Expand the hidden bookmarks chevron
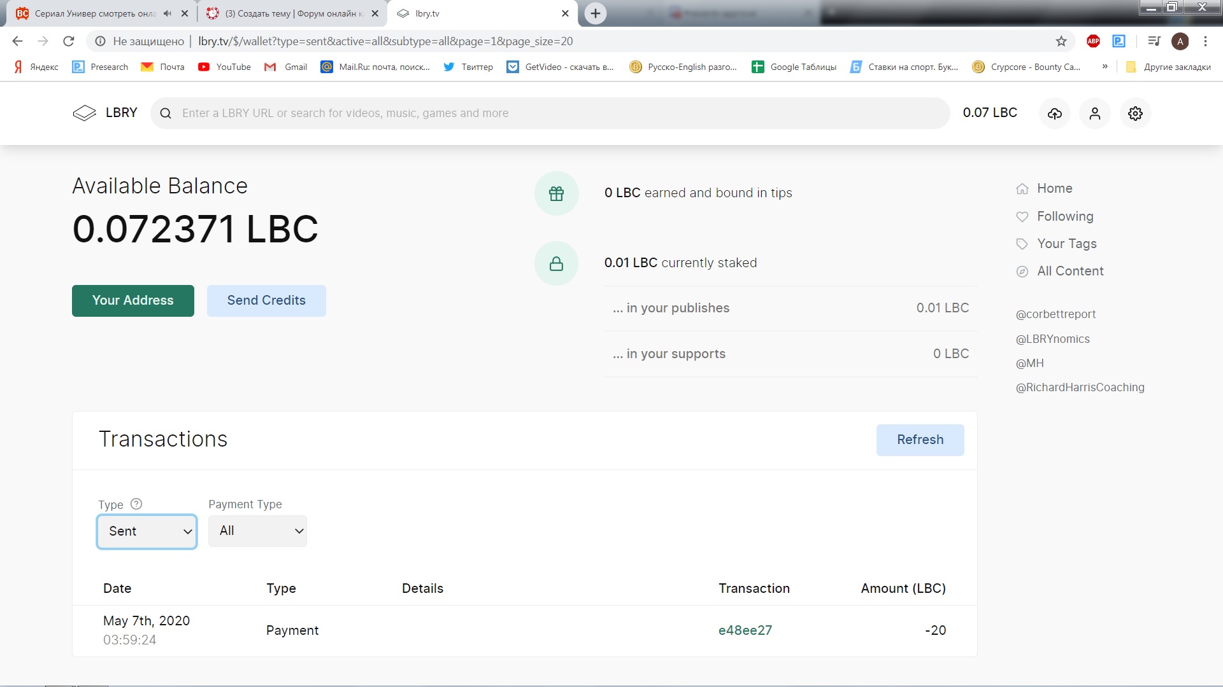 [1105, 67]
